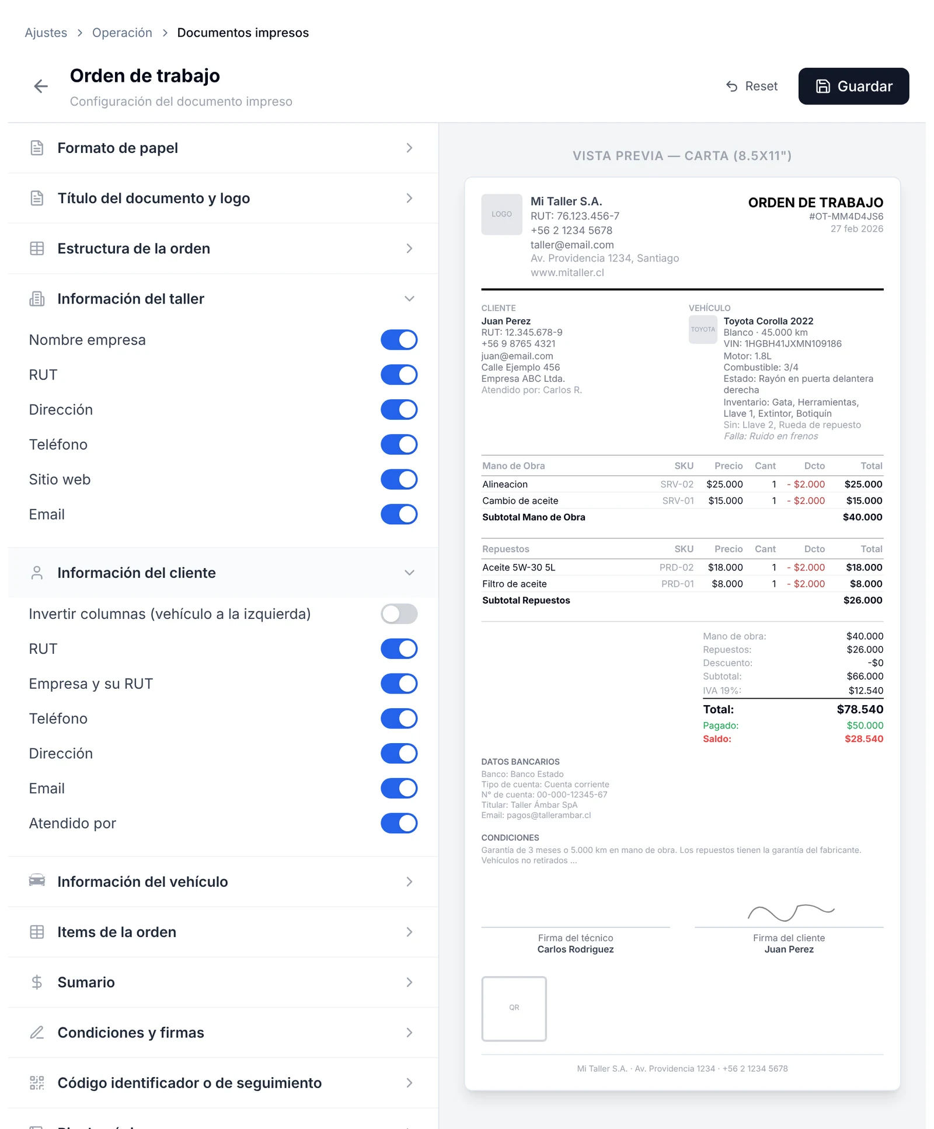Open the Condiciones y firmas row

coord(223,1032)
